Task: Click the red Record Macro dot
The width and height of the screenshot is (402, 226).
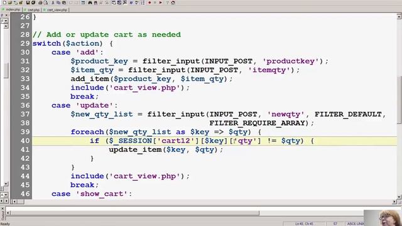Action: (149, 3)
